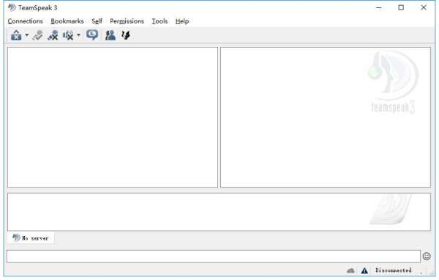The image size is (439, 280).
Task: Click the warning triangle status icon
Action: coord(364,270)
